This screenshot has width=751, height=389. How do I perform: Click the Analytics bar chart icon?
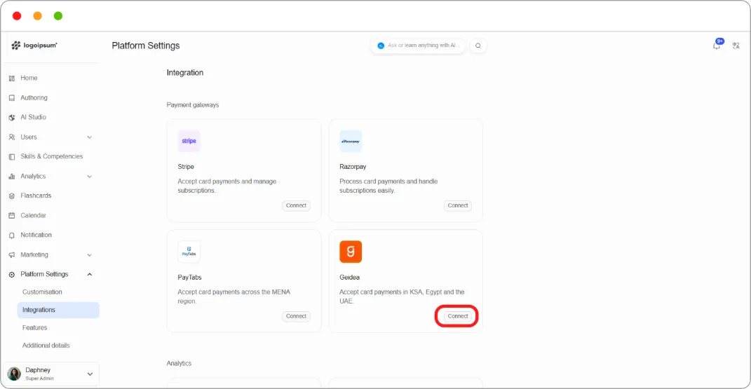tap(12, 176)
